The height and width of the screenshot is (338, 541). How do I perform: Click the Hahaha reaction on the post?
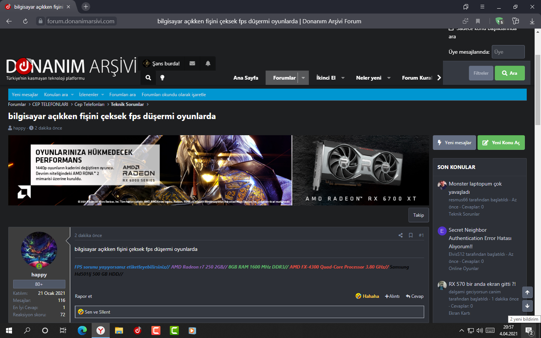point(367,296)
